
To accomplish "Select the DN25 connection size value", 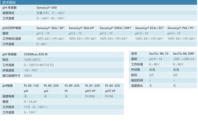I will (x=28, y=75).
